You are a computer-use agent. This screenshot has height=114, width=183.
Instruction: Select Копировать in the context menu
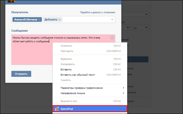point(90,64)
